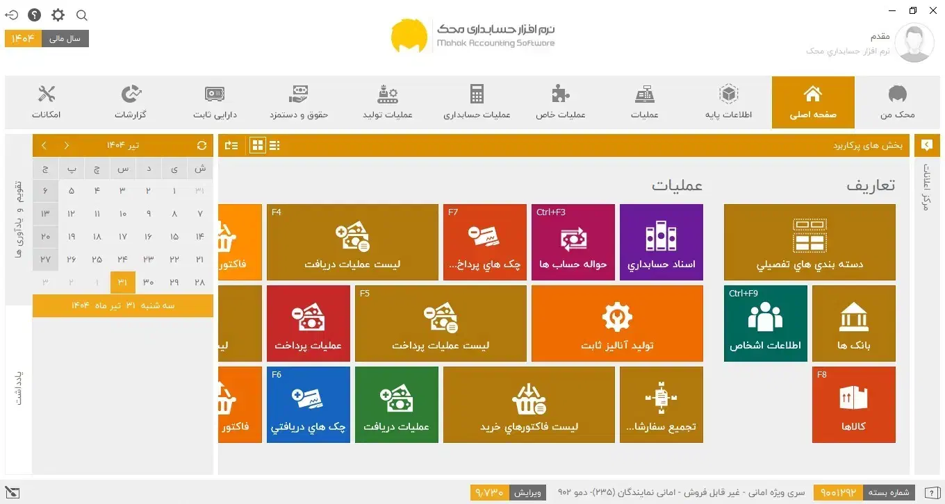Switch to tile grid view layout

[x=256, y=145]
